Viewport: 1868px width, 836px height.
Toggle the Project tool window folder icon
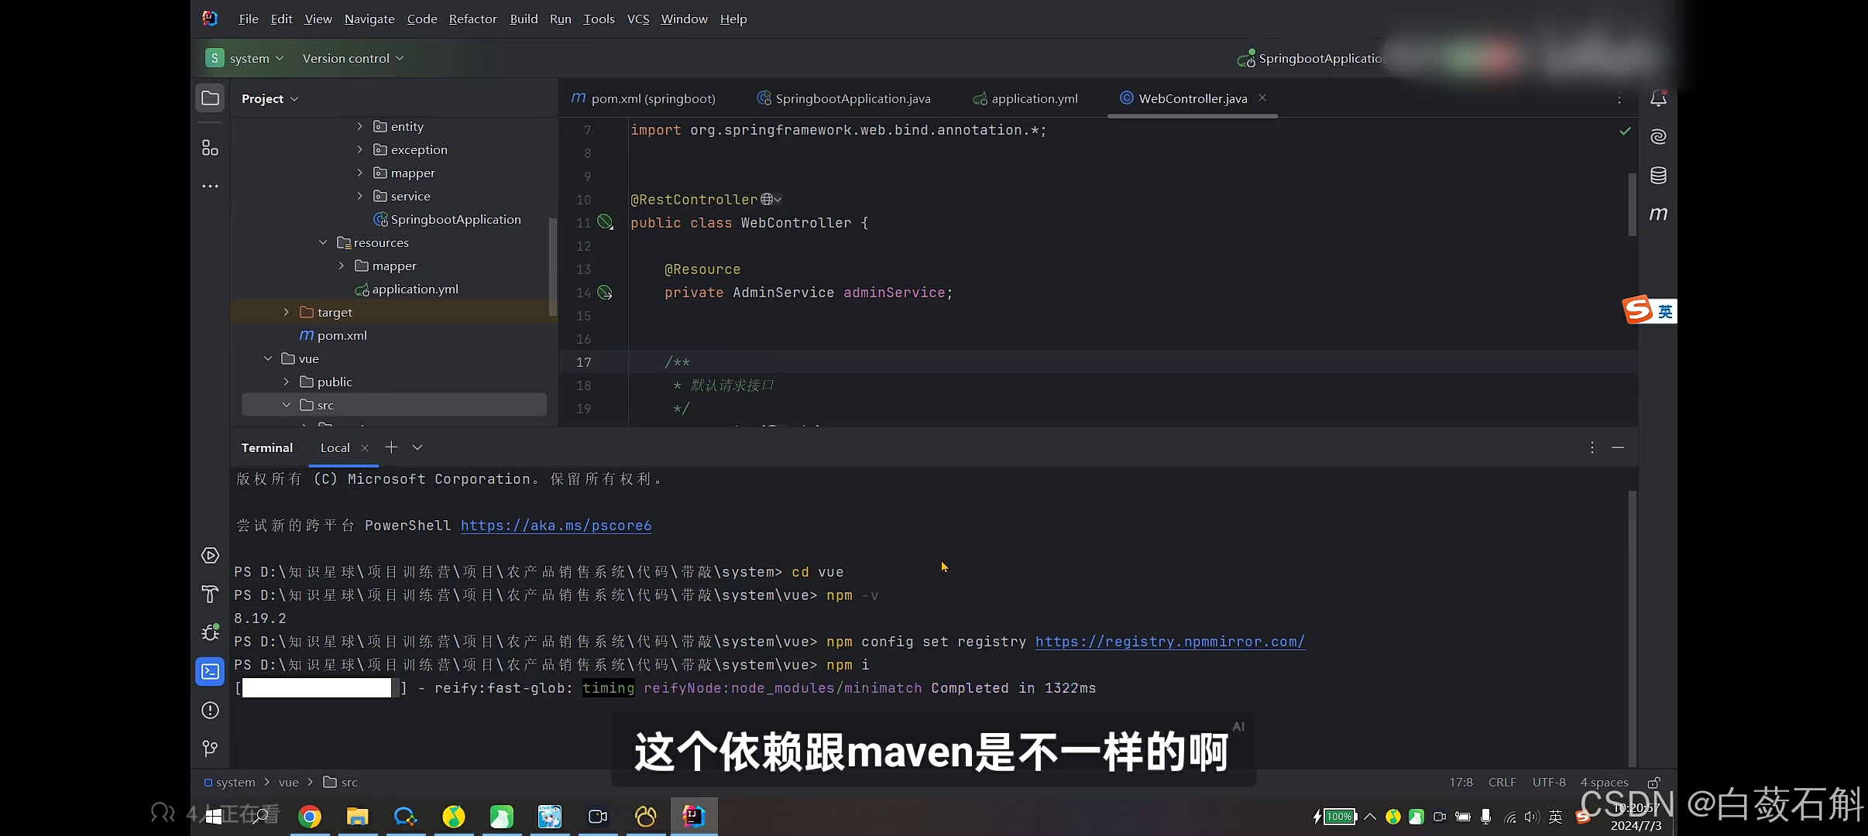210,98
